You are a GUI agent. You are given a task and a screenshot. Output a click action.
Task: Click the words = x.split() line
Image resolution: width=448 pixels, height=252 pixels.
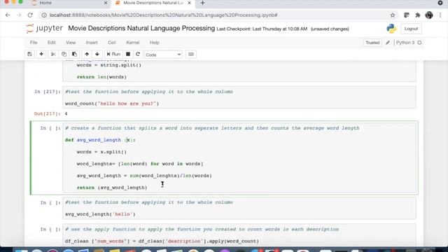101,152
